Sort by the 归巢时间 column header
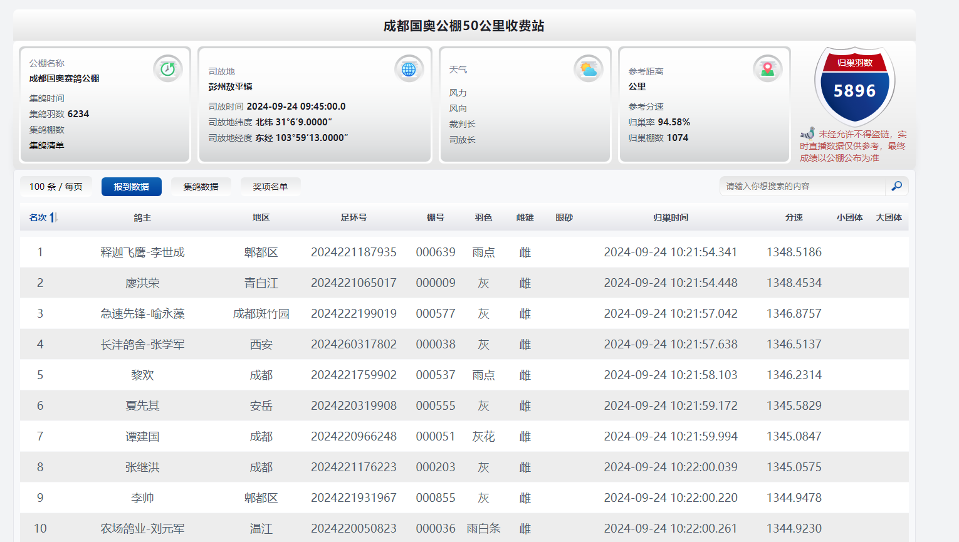The image size is (959, 542). point(671,217)
